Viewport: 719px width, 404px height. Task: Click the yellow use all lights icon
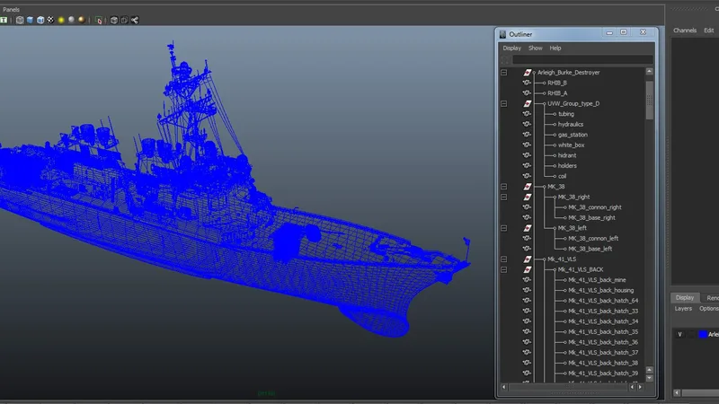pyautogui.click(x=61, y=20)
